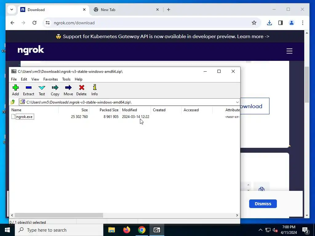Screen dimensions: 315x236
Task: Click the Windows taskbar search box
Action: (x=59, y=230)
